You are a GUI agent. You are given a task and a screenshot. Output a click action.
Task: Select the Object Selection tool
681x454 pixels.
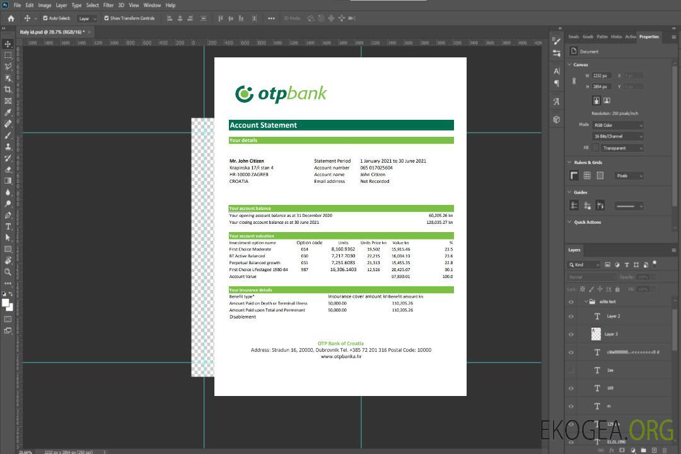8,78
